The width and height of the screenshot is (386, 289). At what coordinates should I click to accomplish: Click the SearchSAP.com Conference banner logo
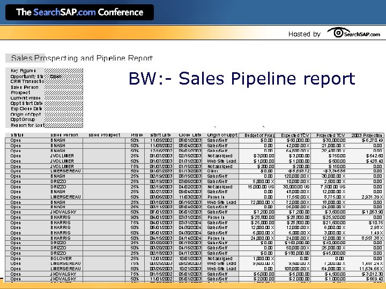tap(79, 12)
